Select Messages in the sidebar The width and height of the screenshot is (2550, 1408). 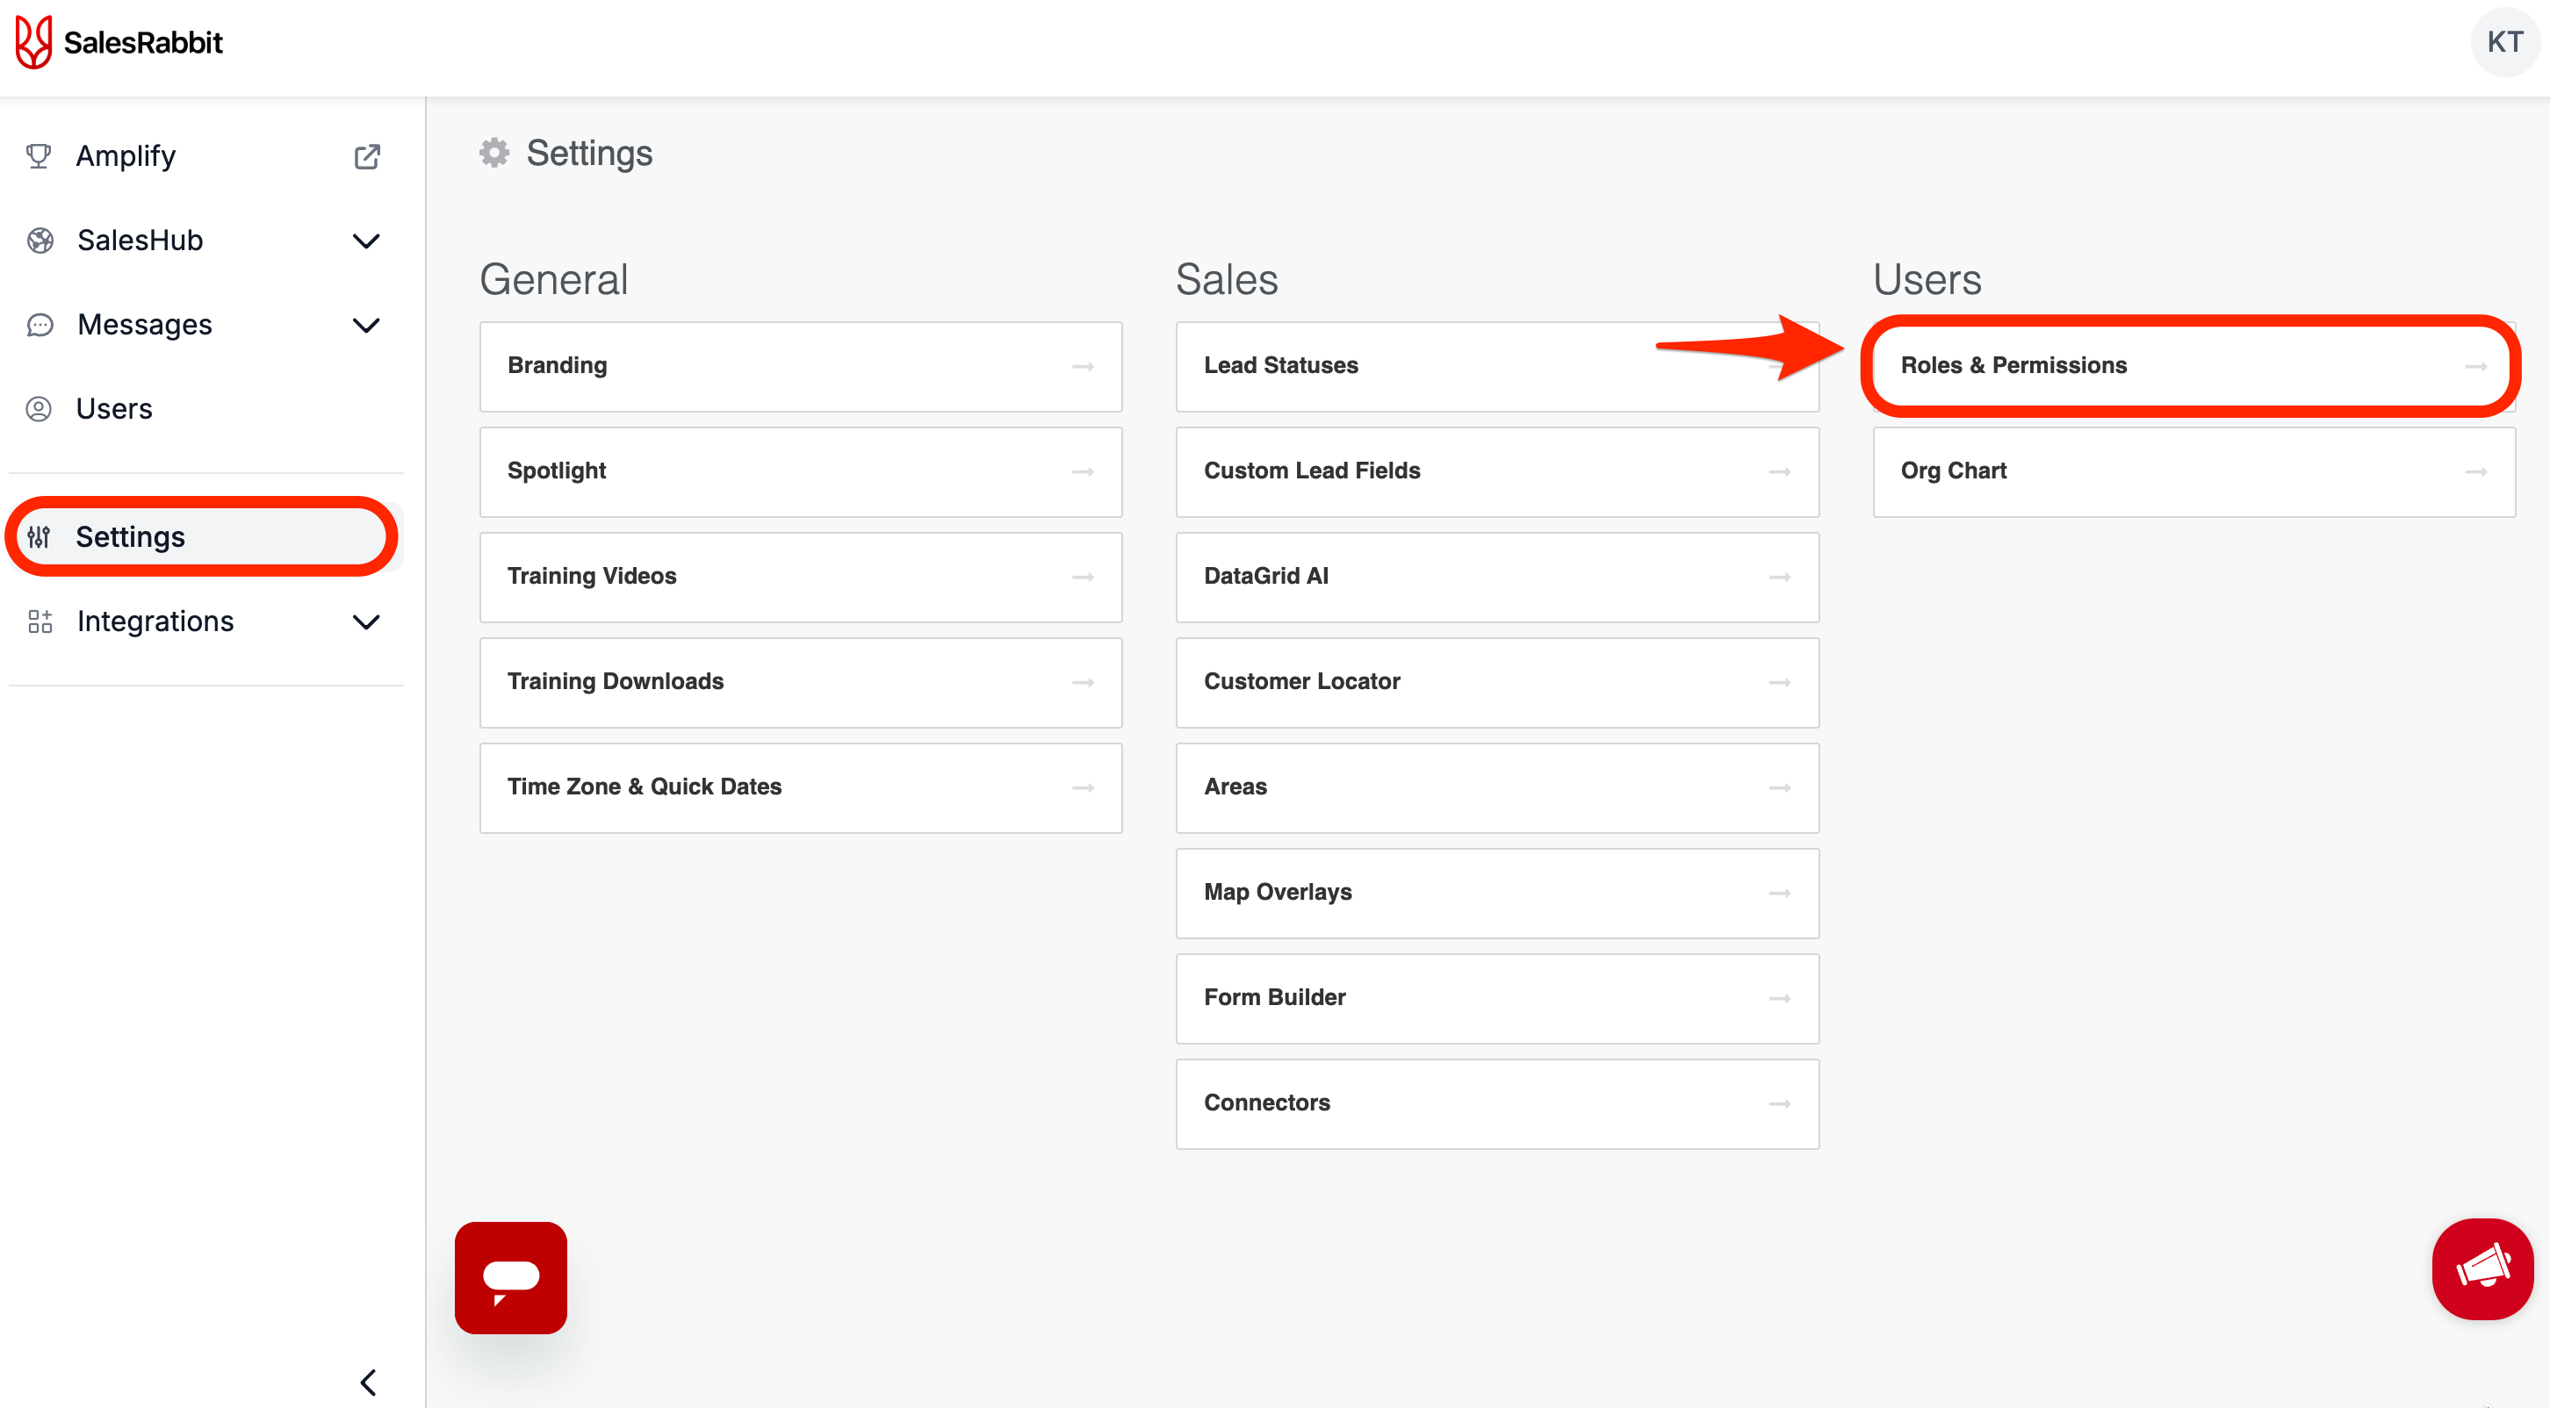(x=205, y=325)
